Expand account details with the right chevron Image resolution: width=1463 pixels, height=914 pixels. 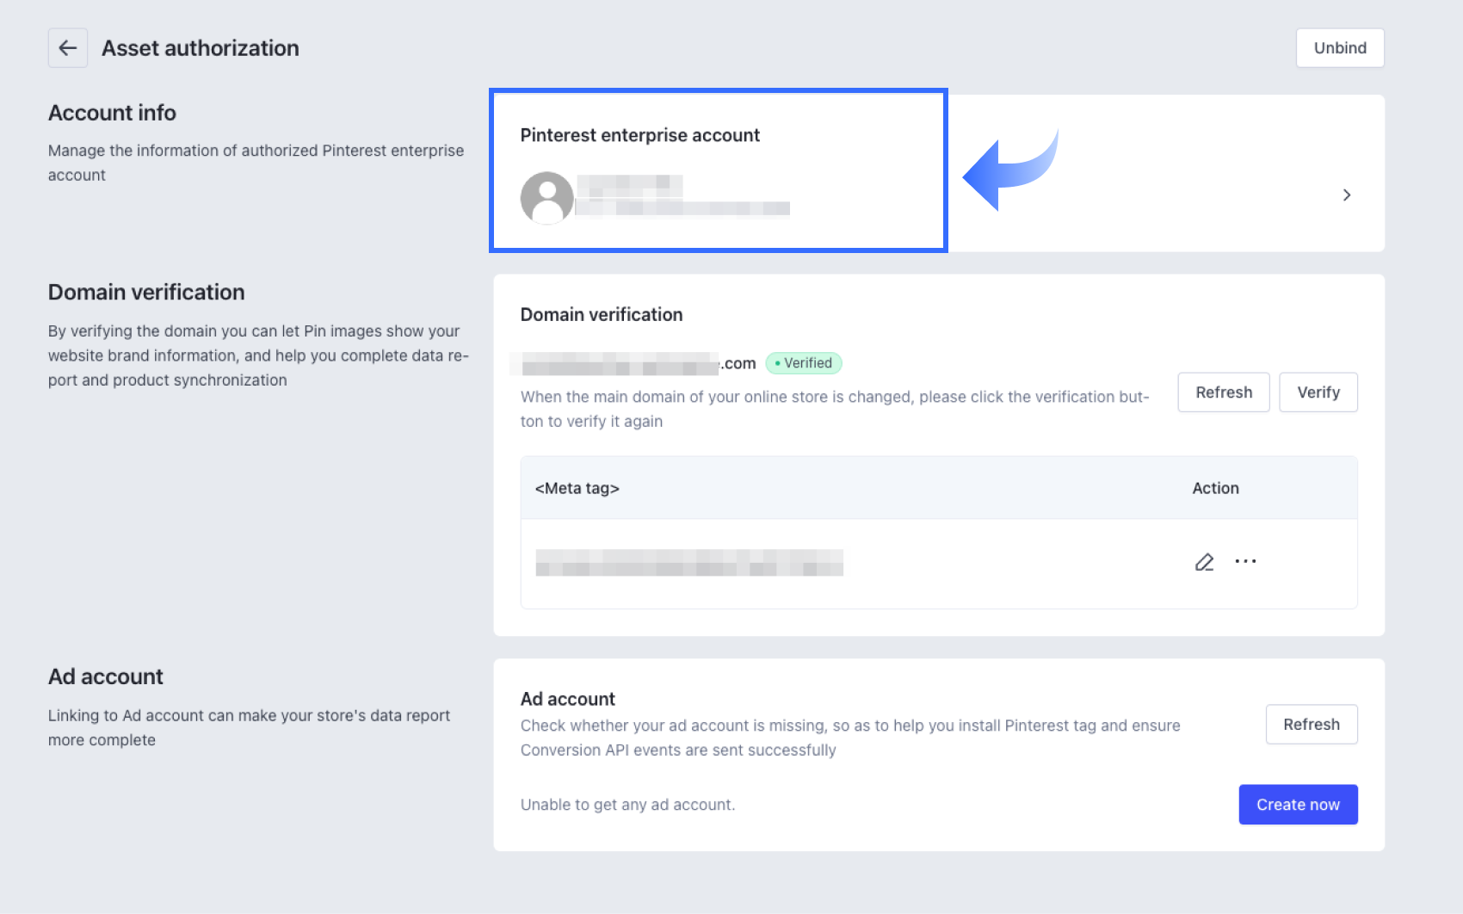click(1346, 195)
